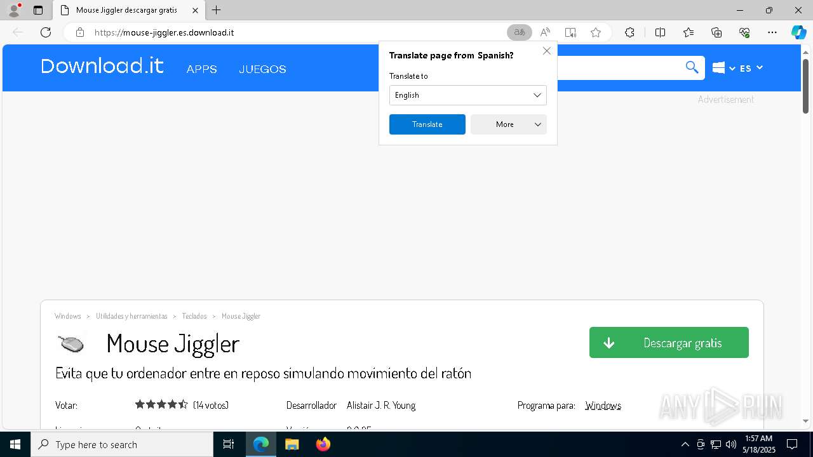This screenshot has height=457, width=813.
Task: Open Windows Start menu
Action: point(15,444)
